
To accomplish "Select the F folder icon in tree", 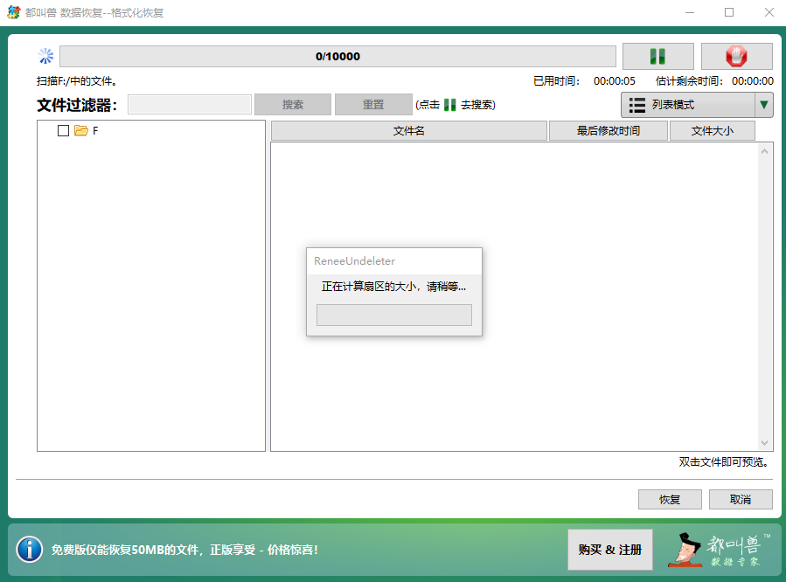I will 80,131.
